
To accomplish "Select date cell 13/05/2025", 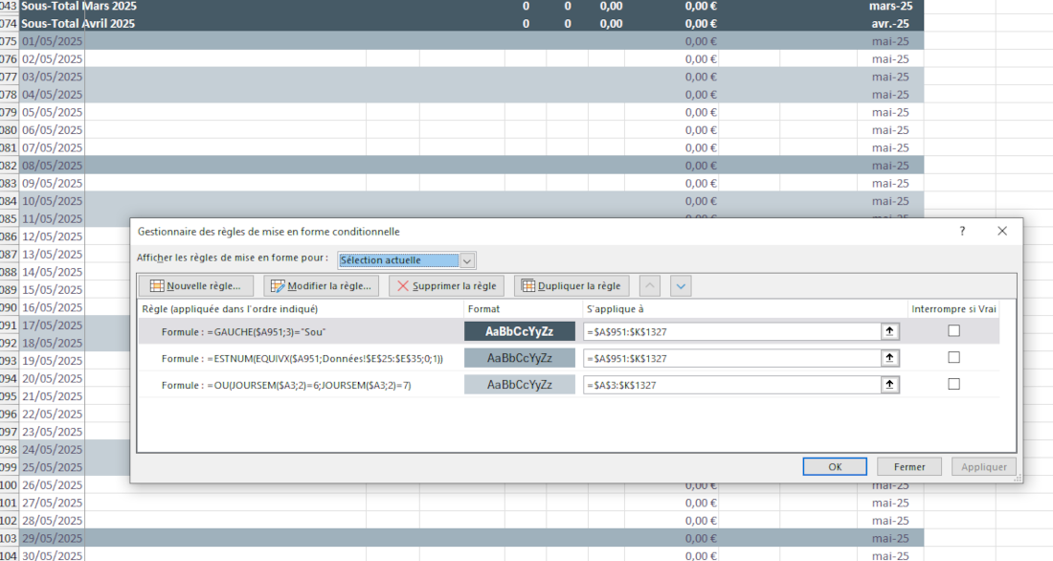I will tap(52, 254).
